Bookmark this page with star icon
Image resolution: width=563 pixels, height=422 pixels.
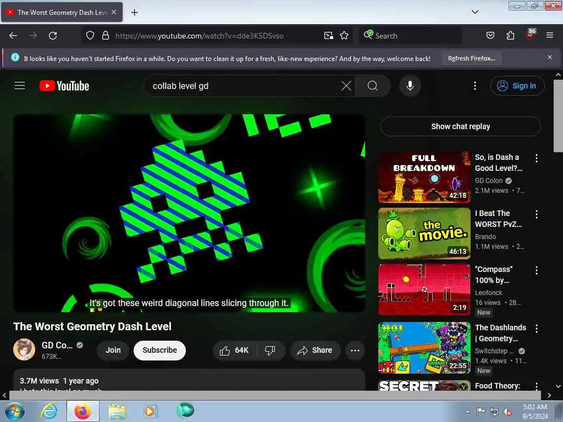[344, 36]
